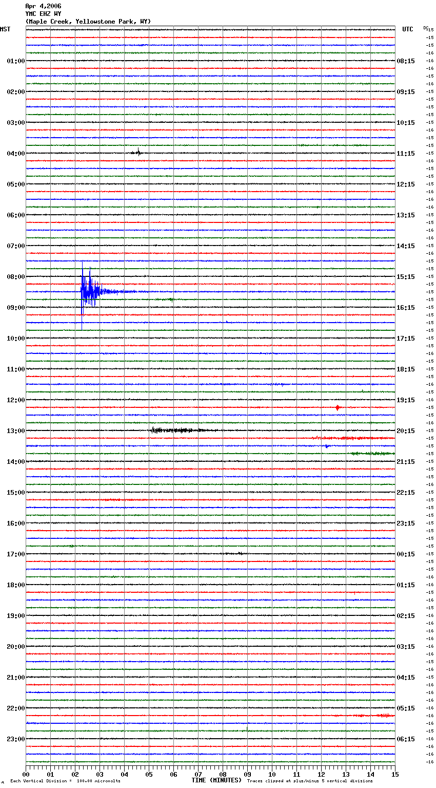Click bottom axis minute tick "05"

coord(149,775)
